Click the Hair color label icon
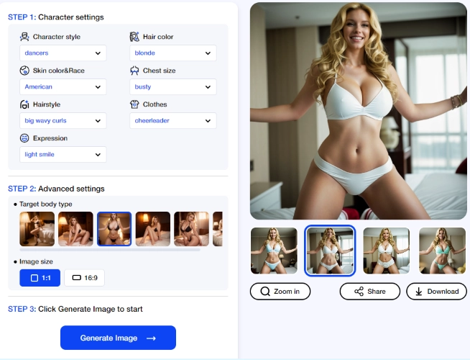The height and width of the screenshot is (360, 470). [x=134, y=37]
